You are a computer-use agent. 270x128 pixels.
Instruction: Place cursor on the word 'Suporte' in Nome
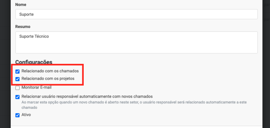26,15
